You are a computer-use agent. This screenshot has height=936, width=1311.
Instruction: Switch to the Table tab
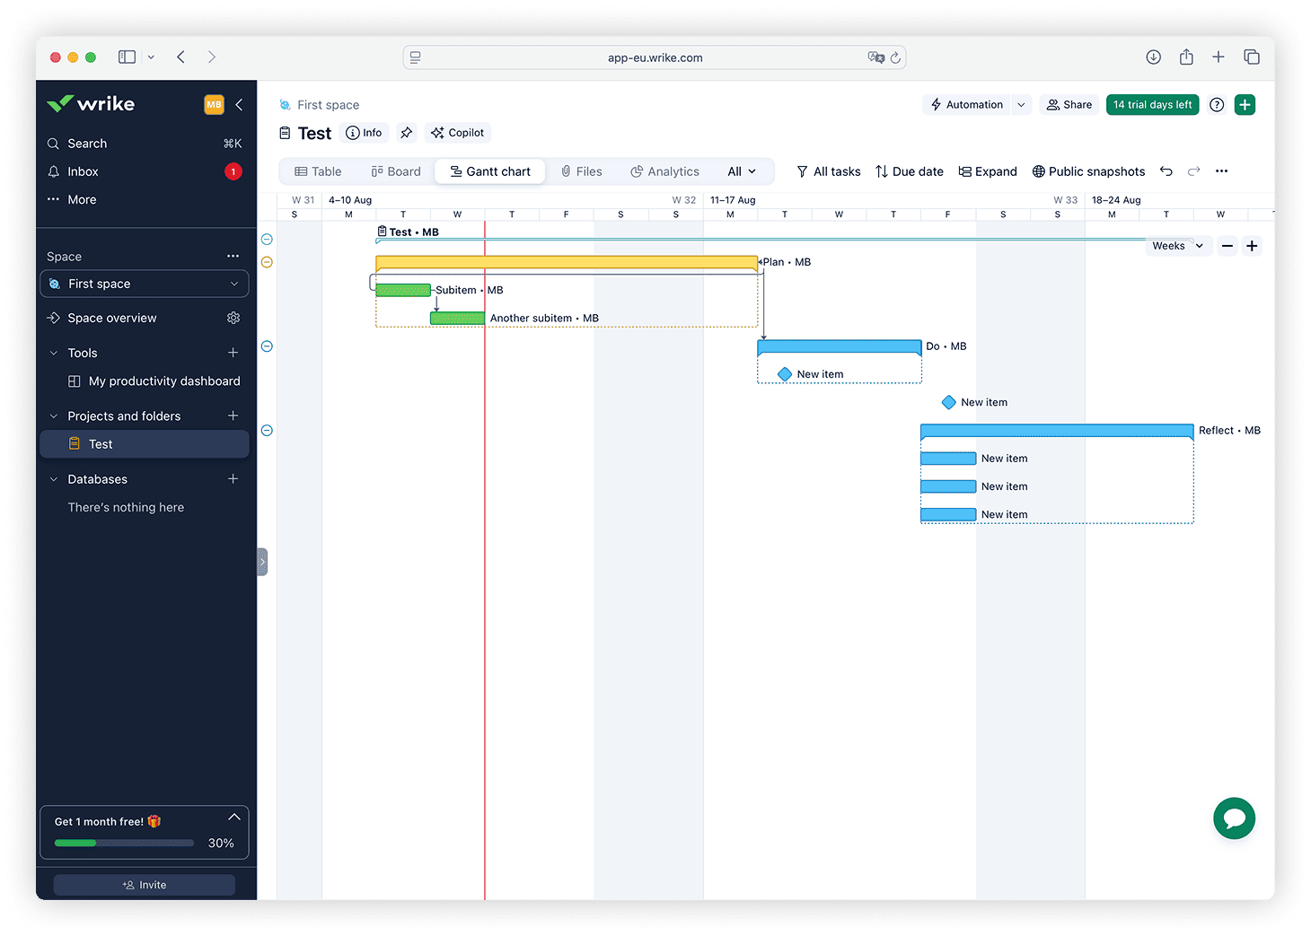(318, 171)
